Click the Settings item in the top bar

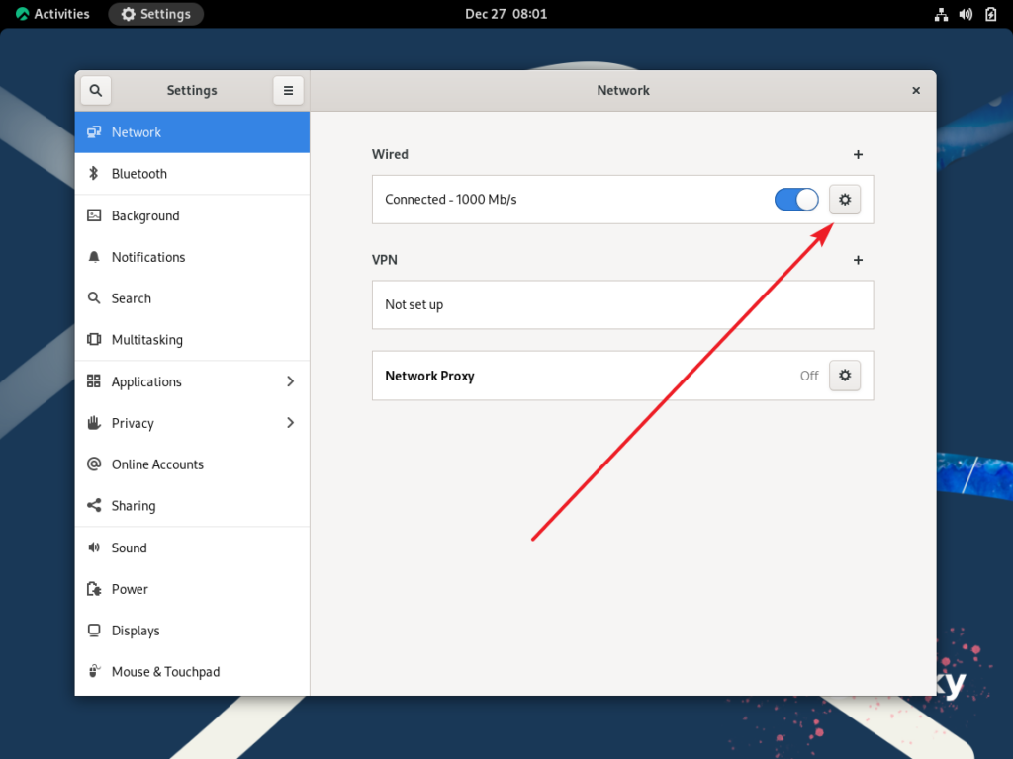click(155, 13)
